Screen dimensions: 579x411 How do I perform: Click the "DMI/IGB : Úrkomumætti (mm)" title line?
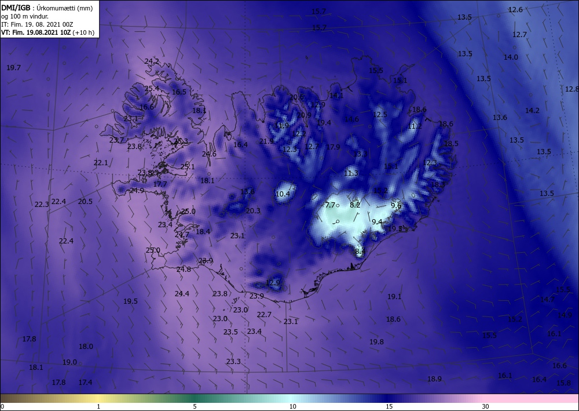coord(47,8)
